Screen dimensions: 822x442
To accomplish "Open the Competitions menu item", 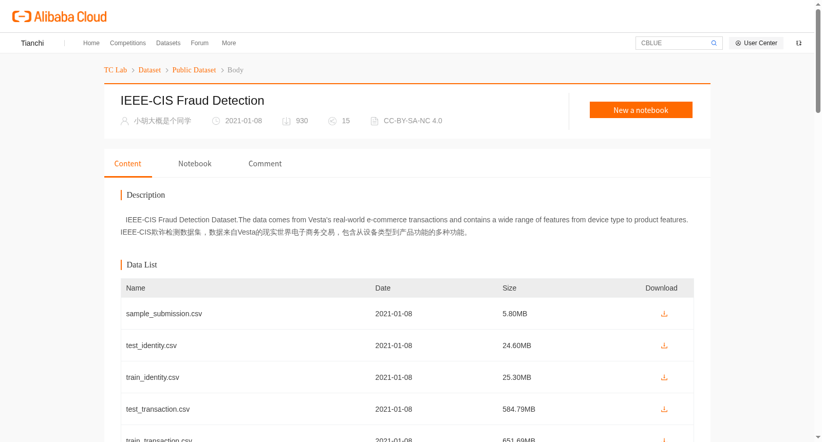I will click(x=128, y=43).
